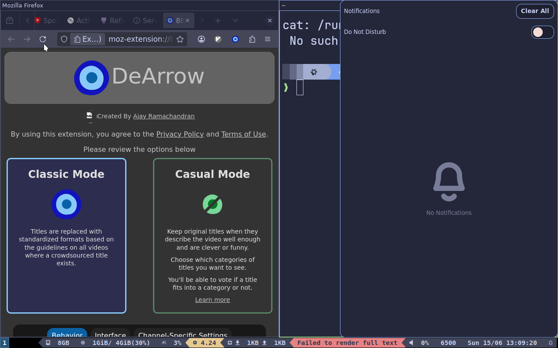Viewport: 558px width, 348px height.
Task: Switch to the 'Refi' GitHub tab
Action: pos(112,20)
